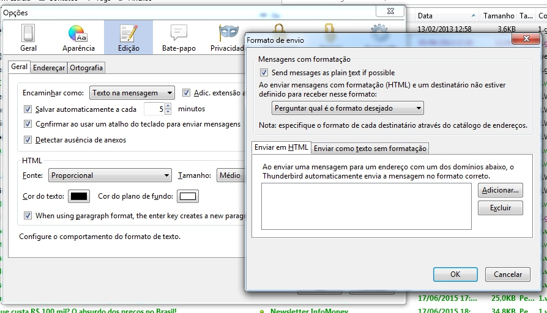Toggle the Adic. extensão checkbox
The image size is (547, 313).
[x=186, y=93]
